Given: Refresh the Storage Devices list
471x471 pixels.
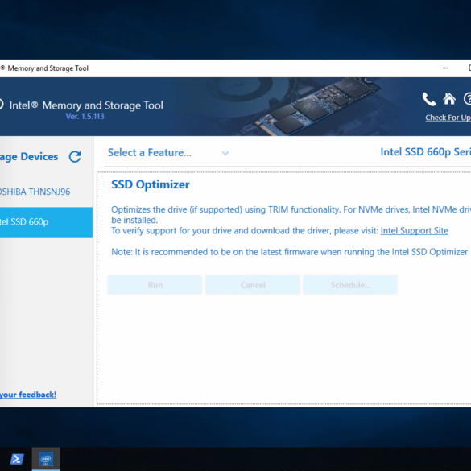Looking at the screenshot, I should pos(75,156).
